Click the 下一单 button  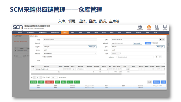click(77, 82)
